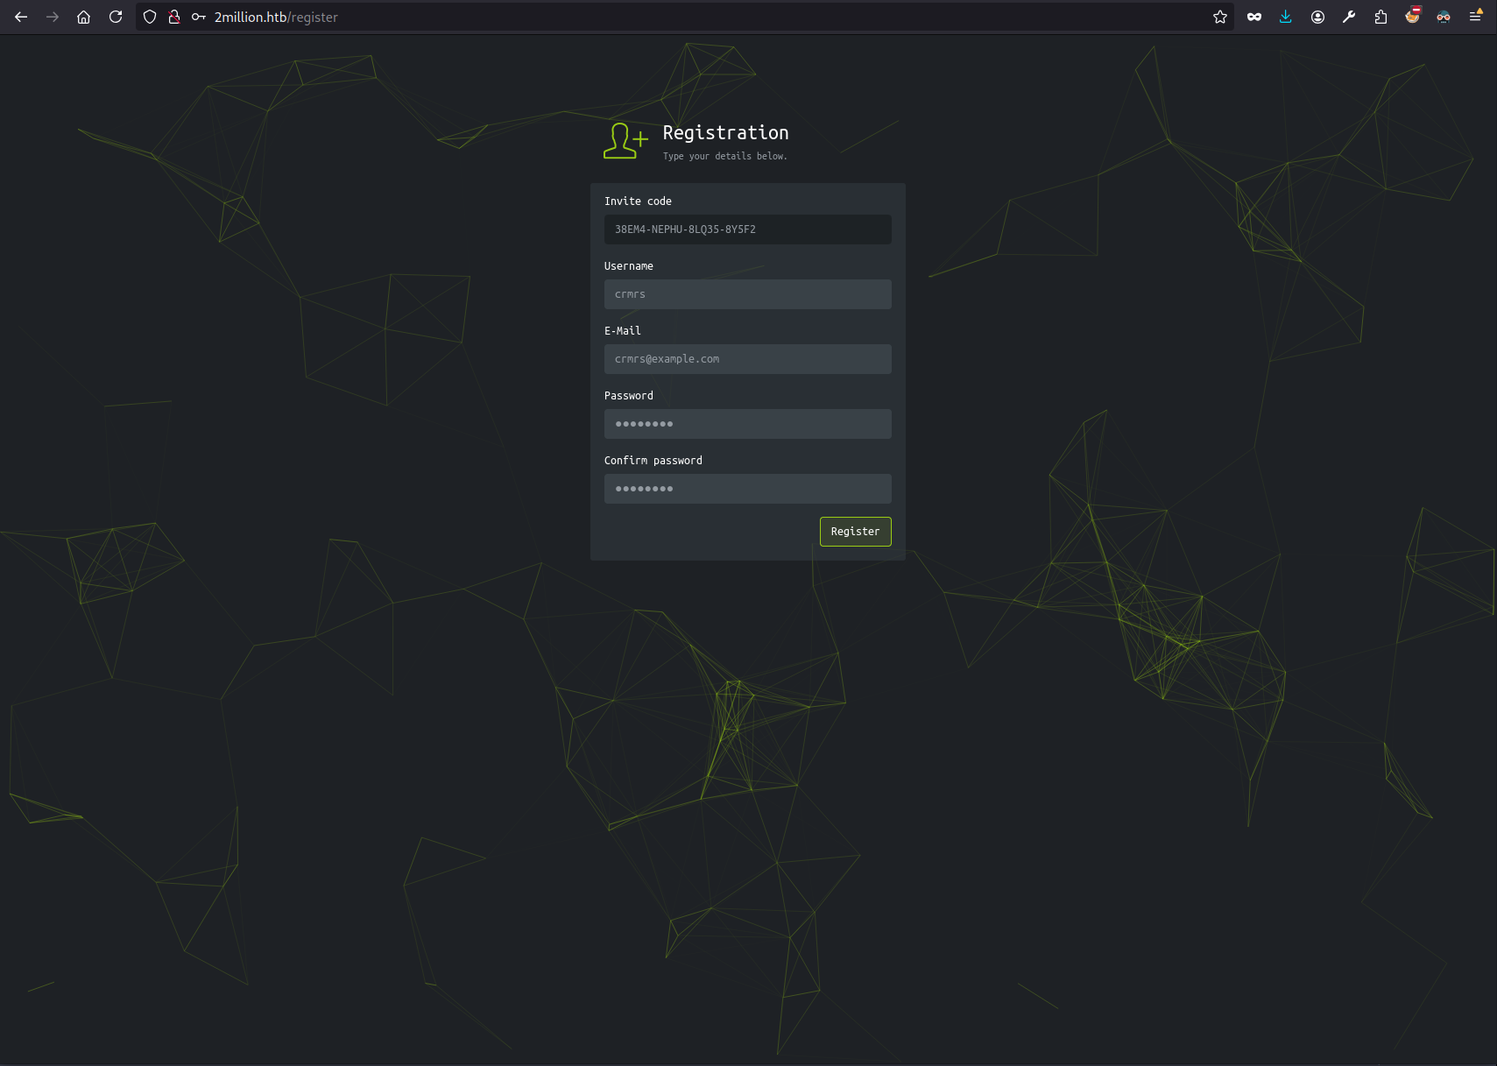Image resolution: width=1497 pixels, height=1066 pixels.
Task: Open the Downloads panel
Action: pyautogui.click(x=1285, y=17)
